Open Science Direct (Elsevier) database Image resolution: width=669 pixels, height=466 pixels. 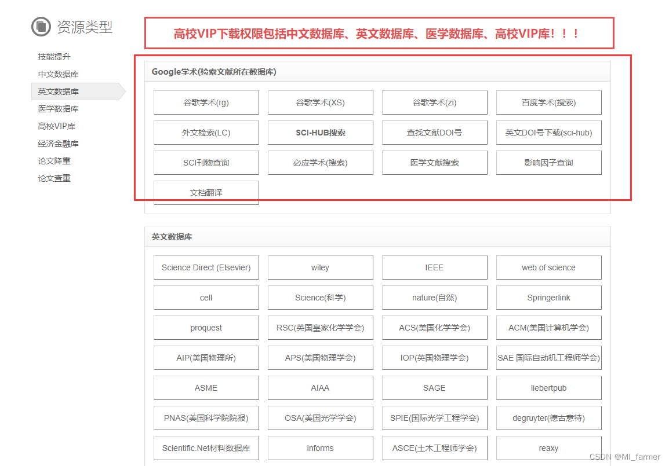coord(206,267)
